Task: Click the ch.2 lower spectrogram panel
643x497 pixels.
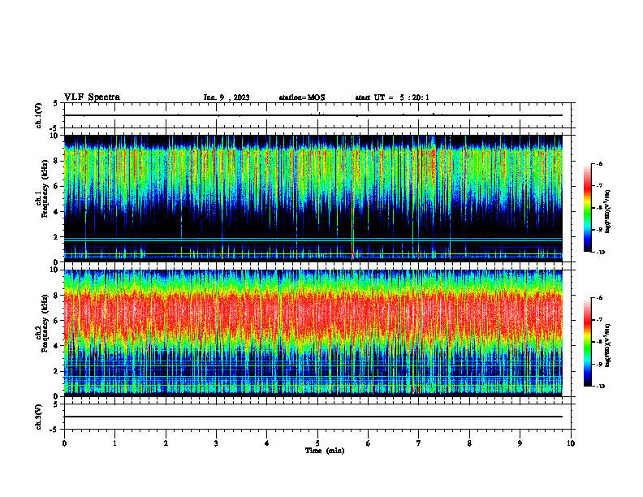Action: tap(313, 333)
